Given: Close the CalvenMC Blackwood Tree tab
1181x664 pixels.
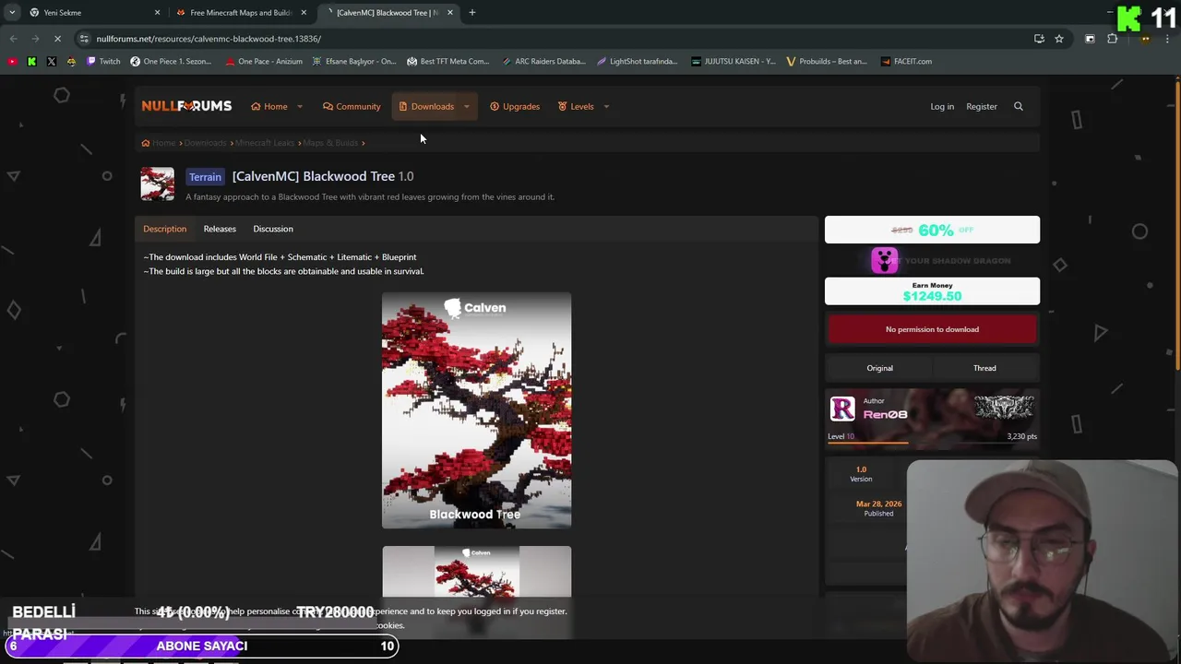Looking at the screenshot, I should (450, 13).
